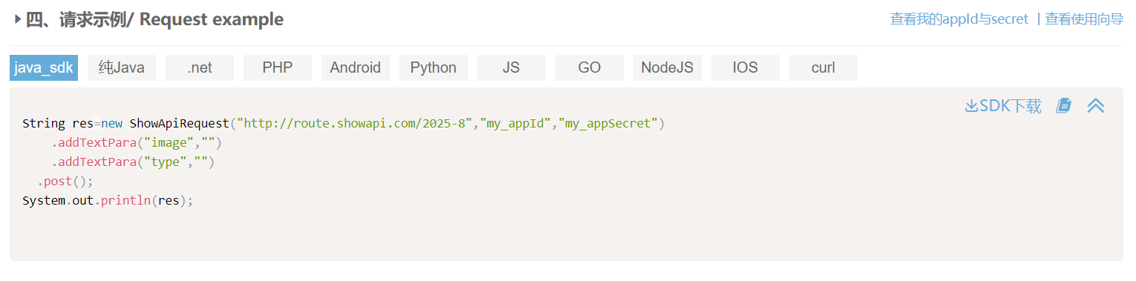Click the request URL string in code
The height and width of the screenshot is (281, 1136).
point(355,123)
